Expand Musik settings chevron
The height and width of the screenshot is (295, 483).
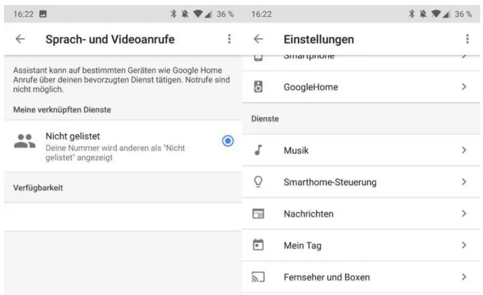(x=464, y=150)
